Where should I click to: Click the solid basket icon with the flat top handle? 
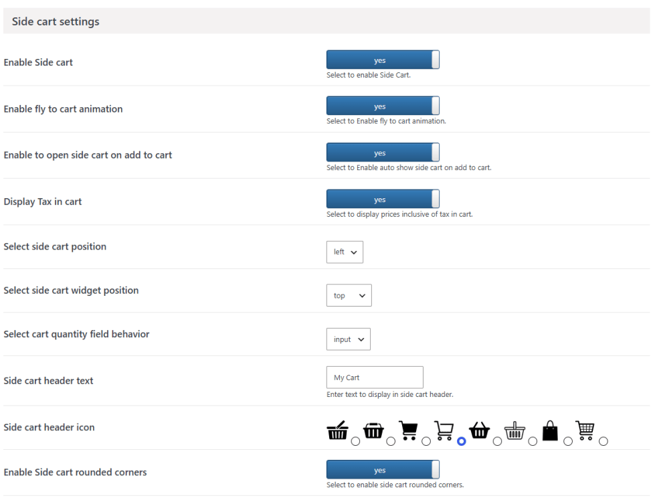tap(373, 430)
